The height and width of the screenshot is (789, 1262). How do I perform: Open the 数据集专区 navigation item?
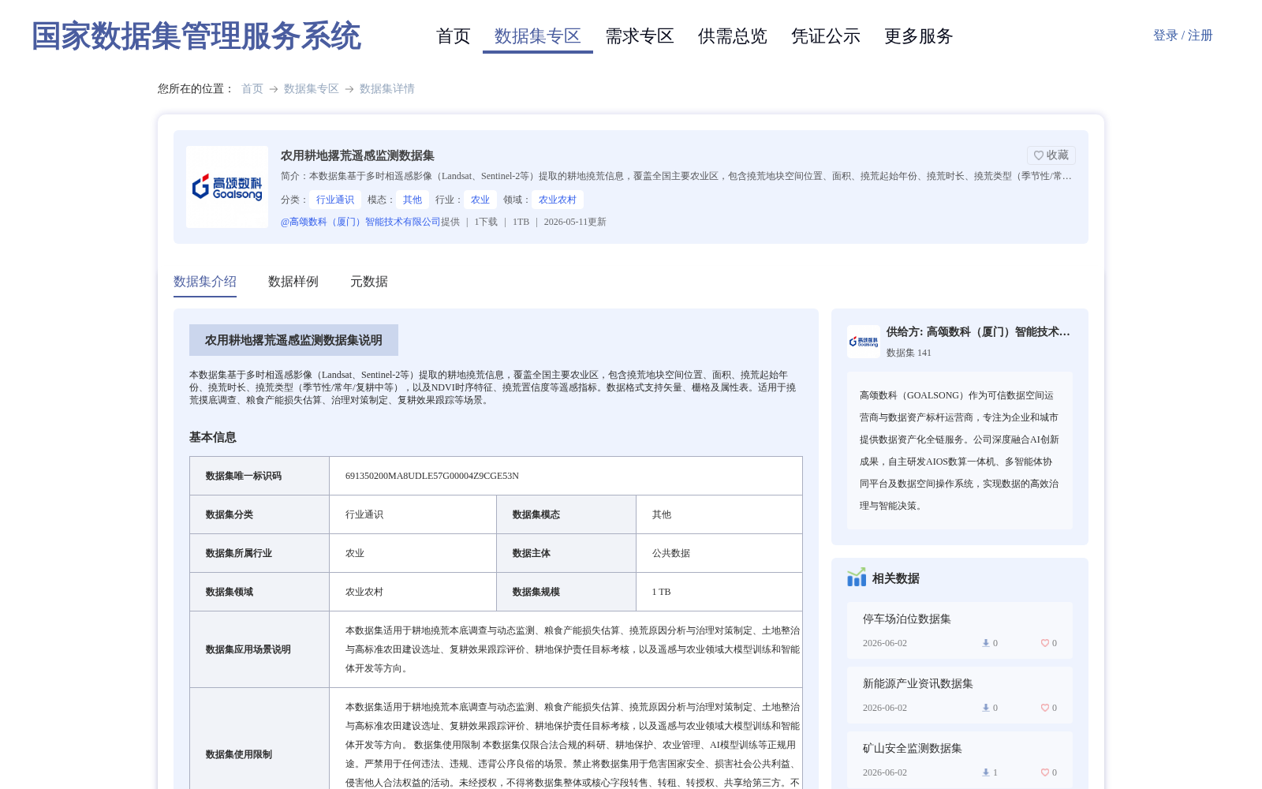click(x=538, y=36)
